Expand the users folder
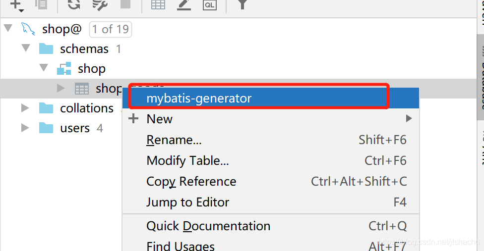Screen dimensions: 484x251 25,128
